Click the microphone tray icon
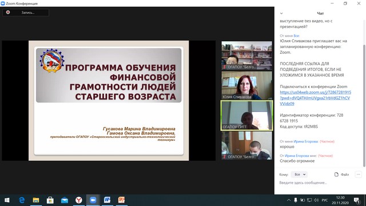Screen dimensions: 366x206 [296, 200]
